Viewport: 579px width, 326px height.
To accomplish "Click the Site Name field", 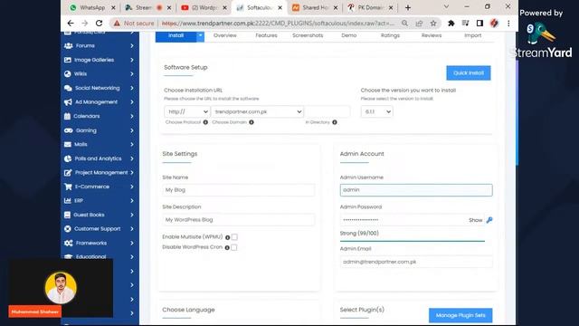I will point(239,190).
